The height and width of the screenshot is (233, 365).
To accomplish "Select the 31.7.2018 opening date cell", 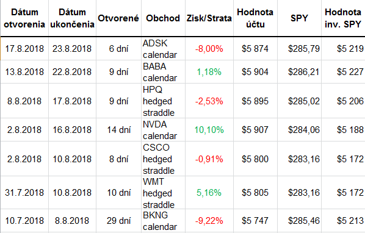I will (x=24, y=193).
